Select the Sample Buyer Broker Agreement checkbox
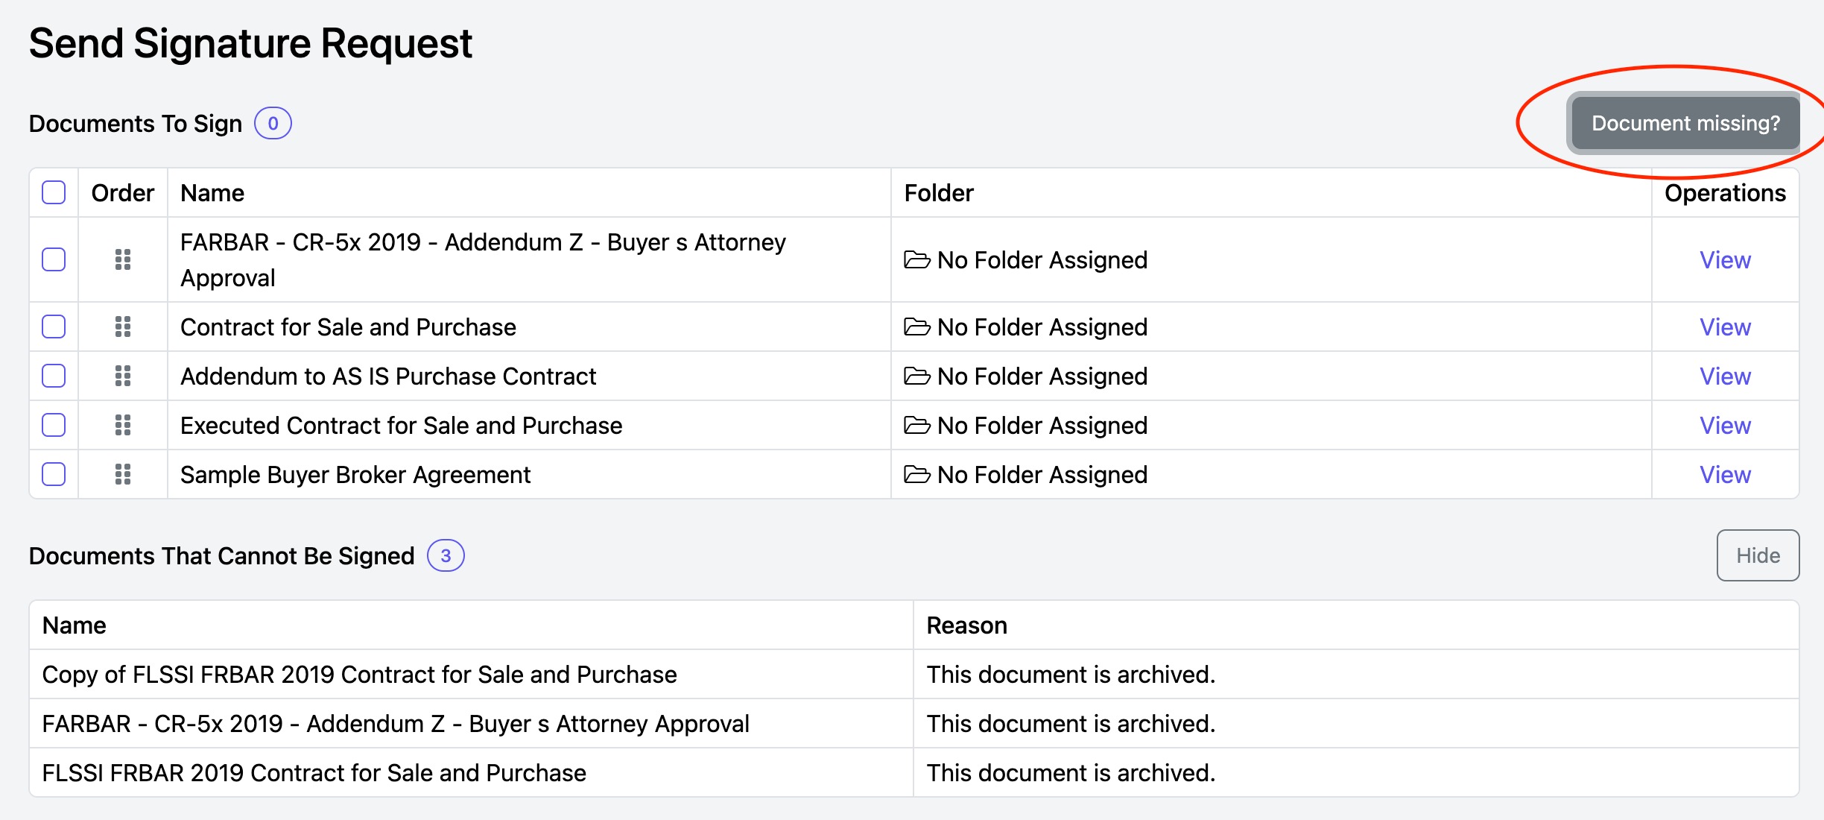 pos(54,474)
